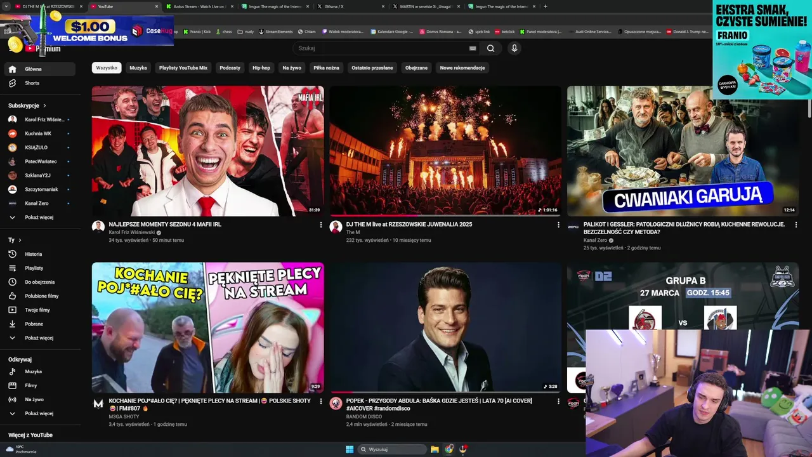The width and height of the screenshot is (812, 457).
Task: Open Twoje filmy play icon
Action: point(12,310)
